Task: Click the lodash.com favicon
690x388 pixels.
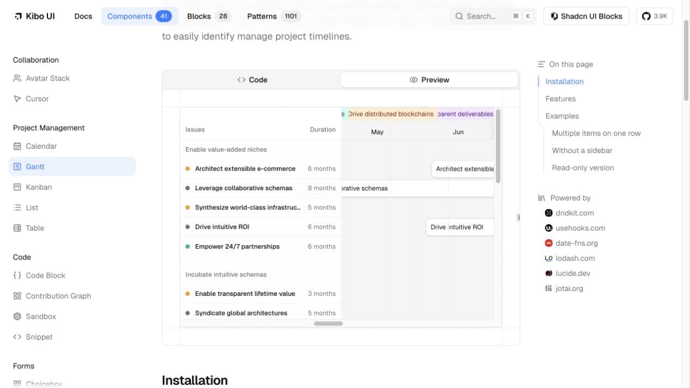Action: point(549,258)
